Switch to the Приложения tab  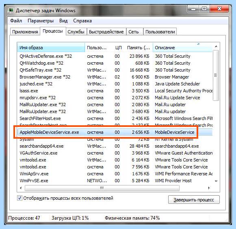(25, 32)
